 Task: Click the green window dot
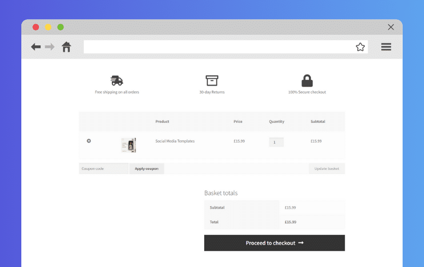pos(61,27)
